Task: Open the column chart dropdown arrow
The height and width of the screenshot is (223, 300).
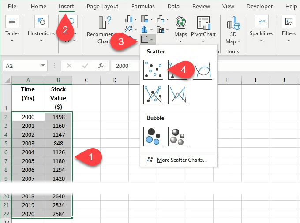Action: pyautogui.click(x=135, y=19)
